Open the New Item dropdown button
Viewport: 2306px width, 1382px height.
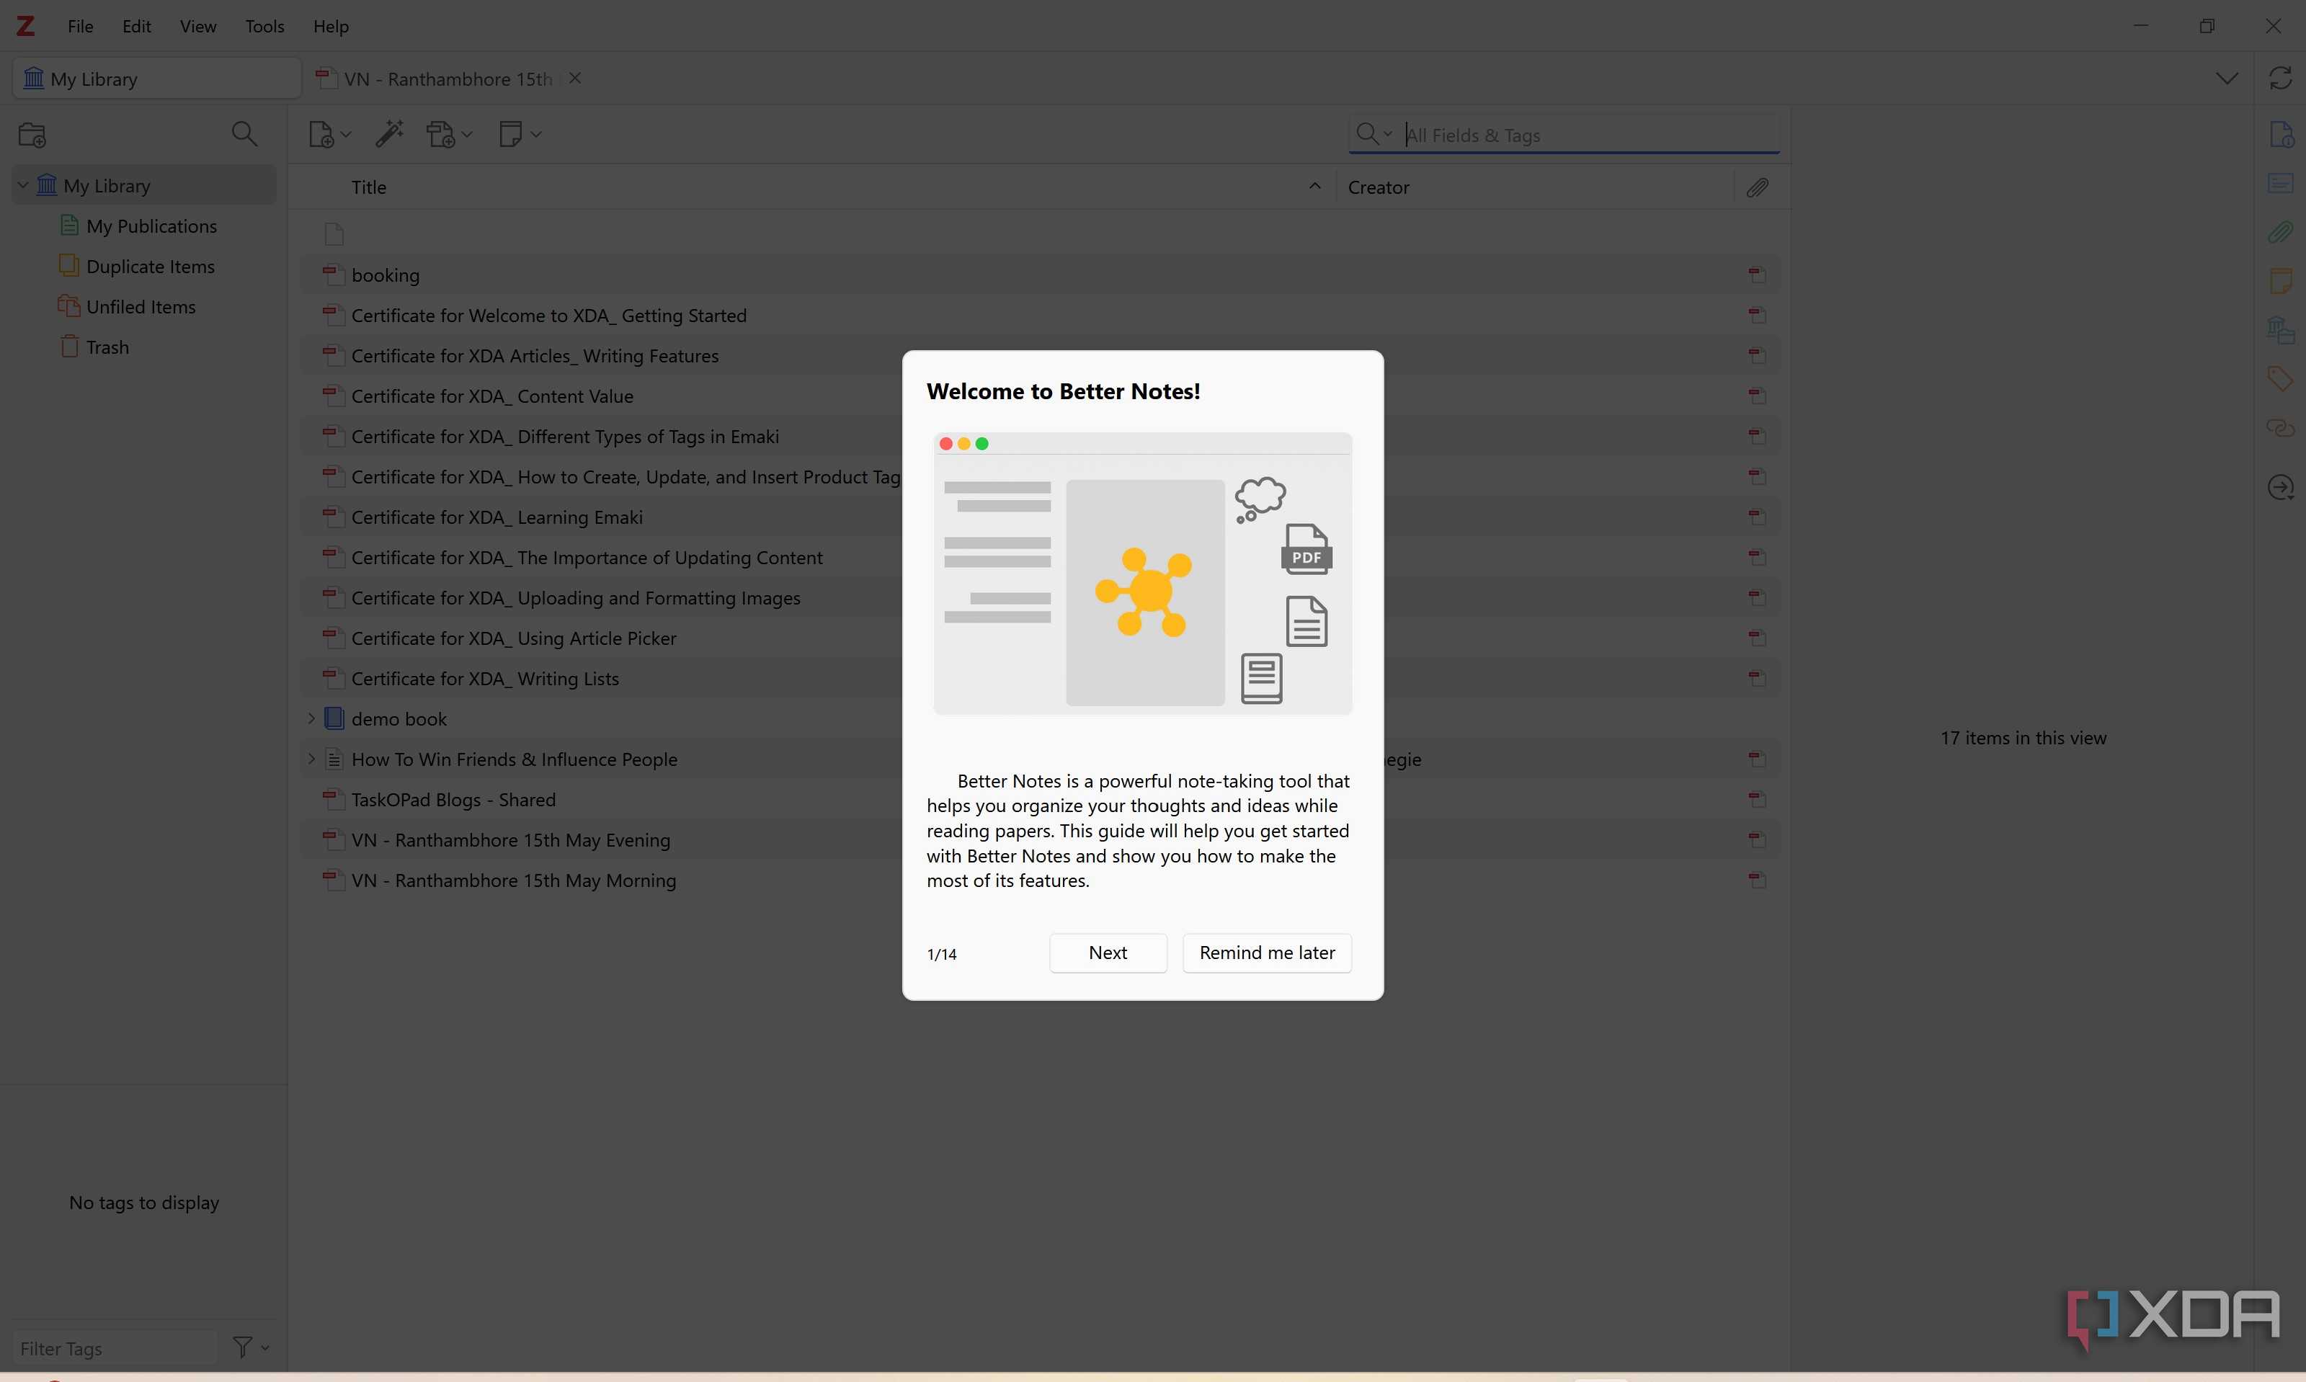(x=330, y=134)
